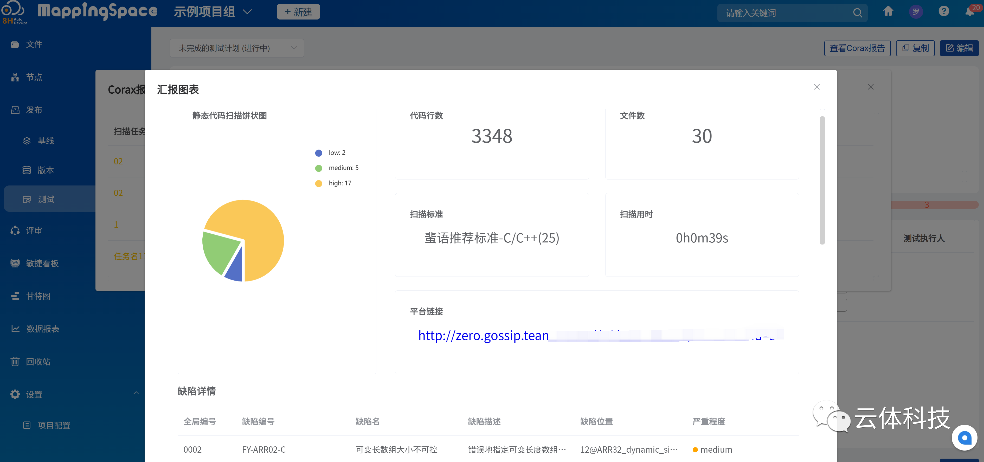Select 版本 in the sidebar

tap(46, 170)
